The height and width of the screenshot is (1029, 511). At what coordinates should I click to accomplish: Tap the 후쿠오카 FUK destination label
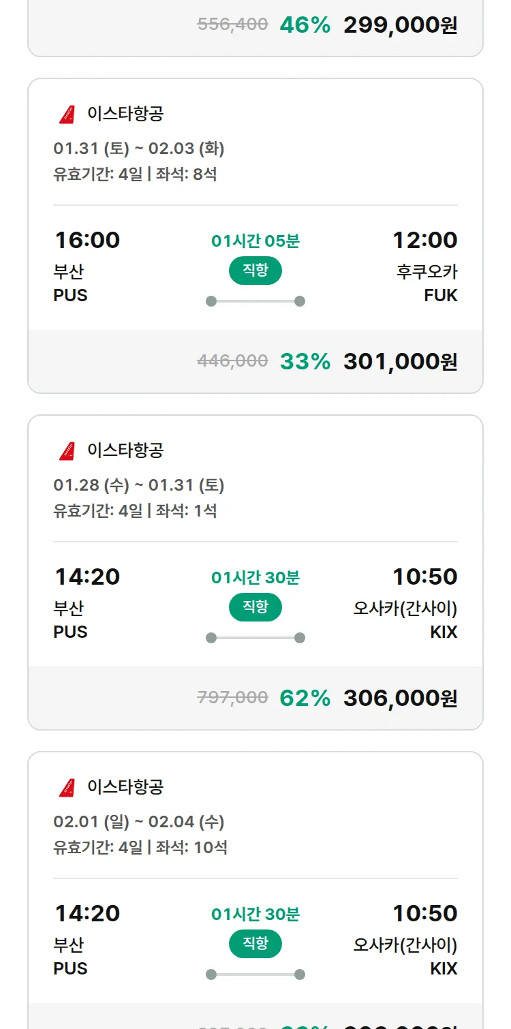tap(427, 283)
